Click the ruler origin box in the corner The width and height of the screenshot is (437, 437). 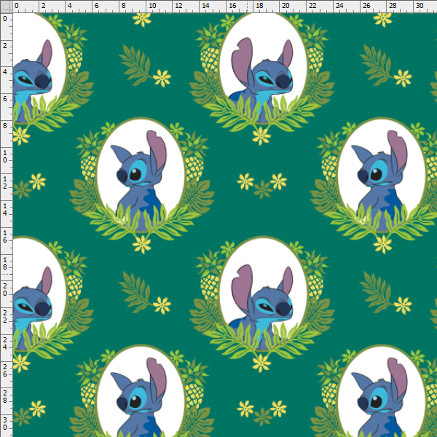[6, 6]
